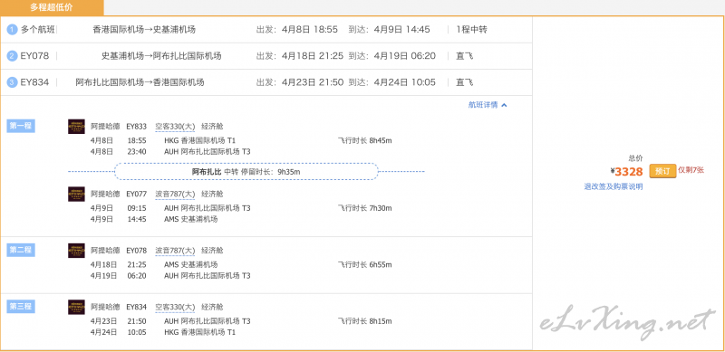
Task: Click the Etihad logo beside flight EY833
Action: 76,127
